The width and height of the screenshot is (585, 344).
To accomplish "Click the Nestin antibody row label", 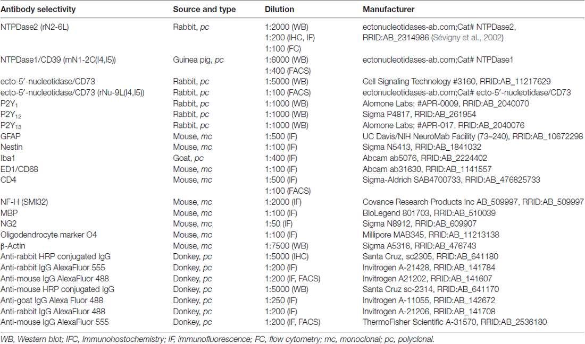I will pyautogui.click(x=12, y=147).
